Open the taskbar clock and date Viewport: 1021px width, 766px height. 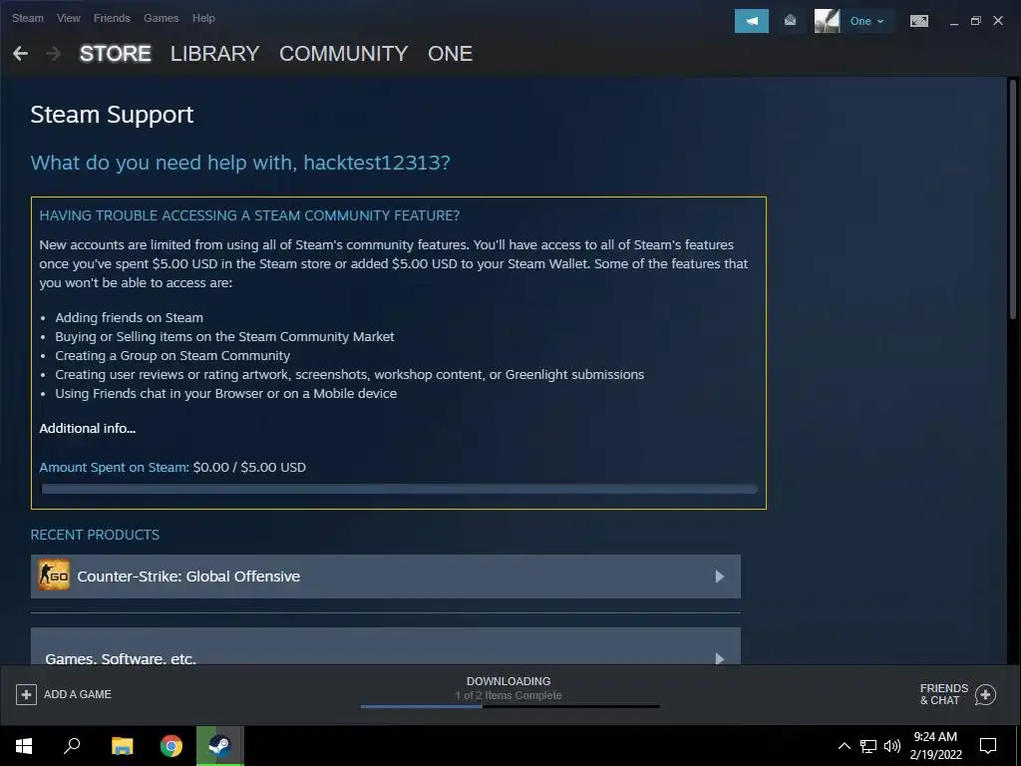point(935,746)
